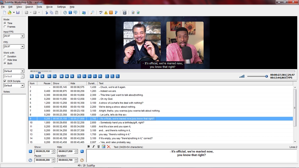Open the File menu
The width and height of the screenshot is (299, 168).
pyautogui.click(x=3, y=7)
